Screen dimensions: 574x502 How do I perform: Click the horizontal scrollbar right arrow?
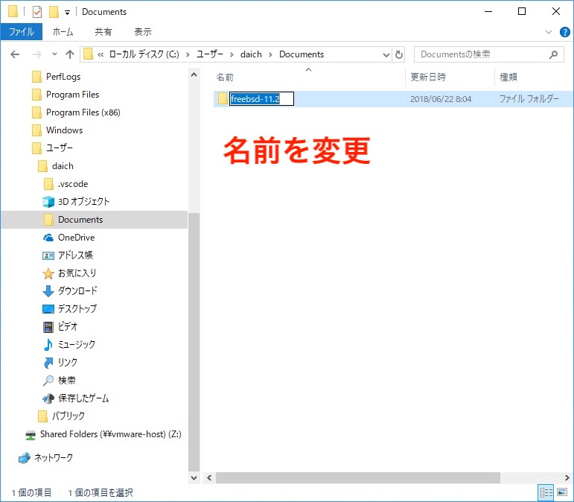(x=567, y=478)
